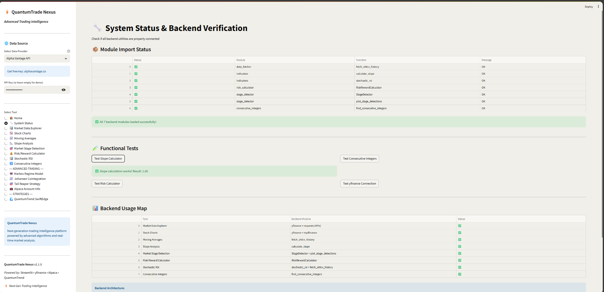The height and width of the screenshot is (292, 604).
Task: Click the All 7 backend modules loaded message
Action: 339,122
